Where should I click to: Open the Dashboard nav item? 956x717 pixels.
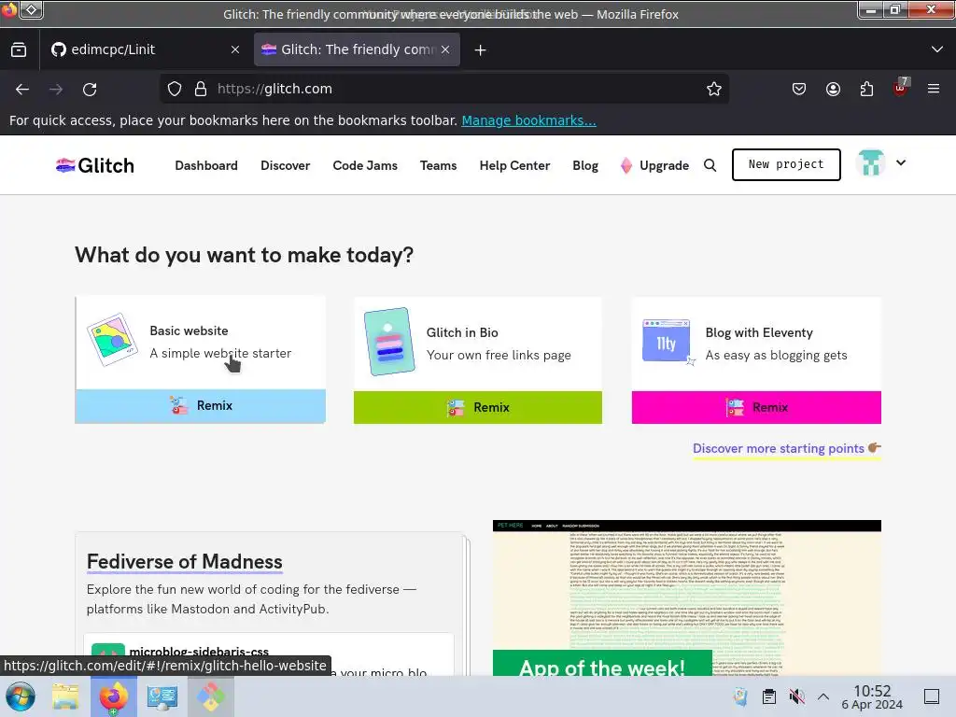(x=206, y=165)
